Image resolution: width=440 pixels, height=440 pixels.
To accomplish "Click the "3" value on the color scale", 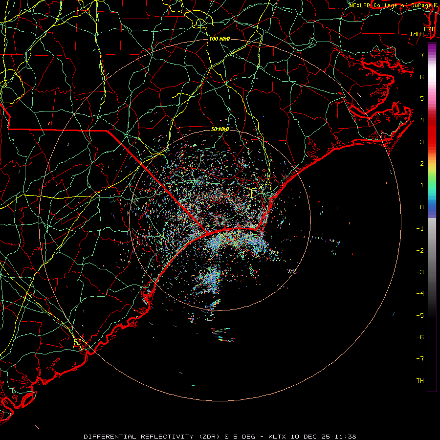I will 422,142.
